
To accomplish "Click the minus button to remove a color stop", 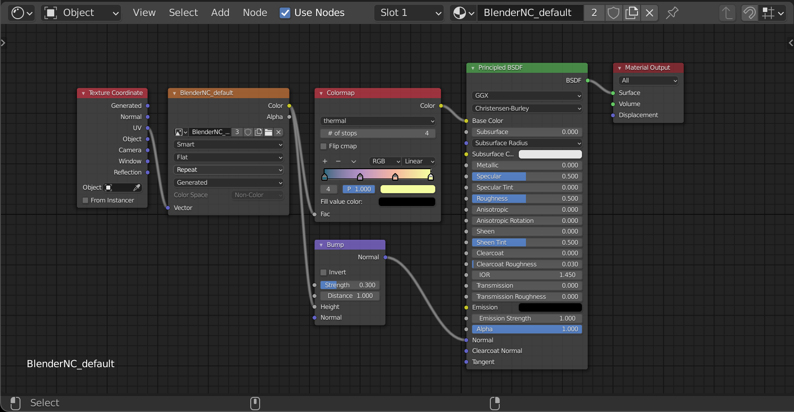I will coord(338,161).
